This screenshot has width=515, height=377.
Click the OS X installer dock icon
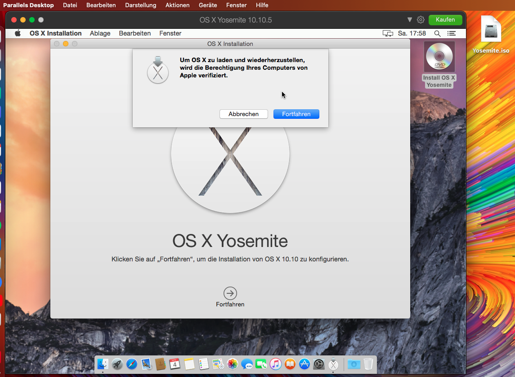333,364
